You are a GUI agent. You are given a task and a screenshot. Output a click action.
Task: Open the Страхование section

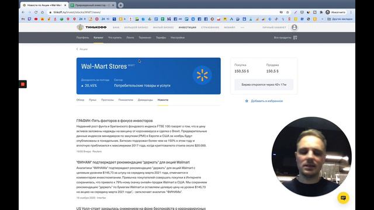pos(210,27)
